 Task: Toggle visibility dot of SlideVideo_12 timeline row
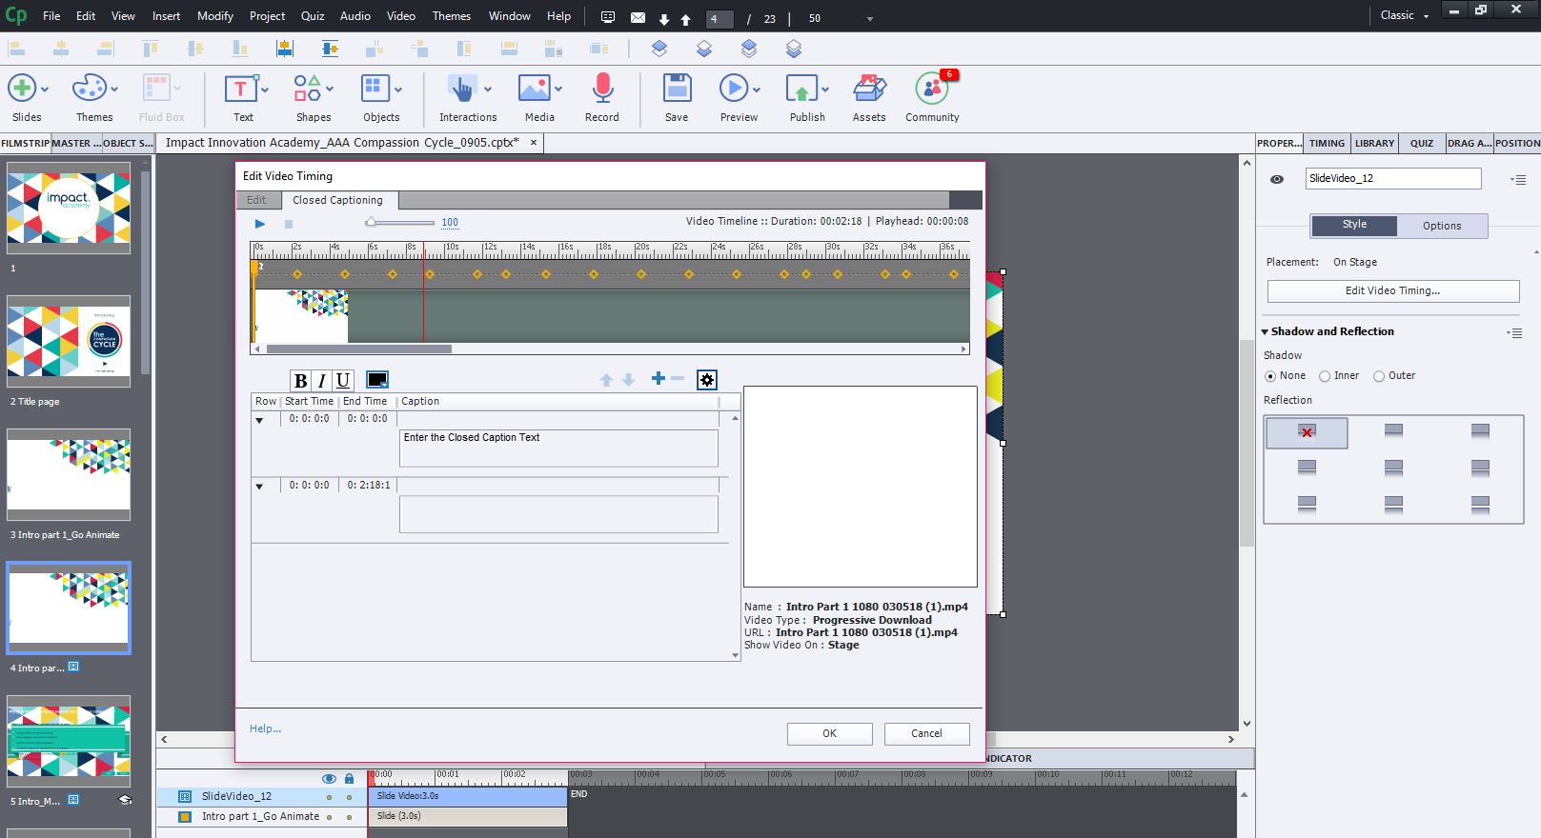point(330,797)
